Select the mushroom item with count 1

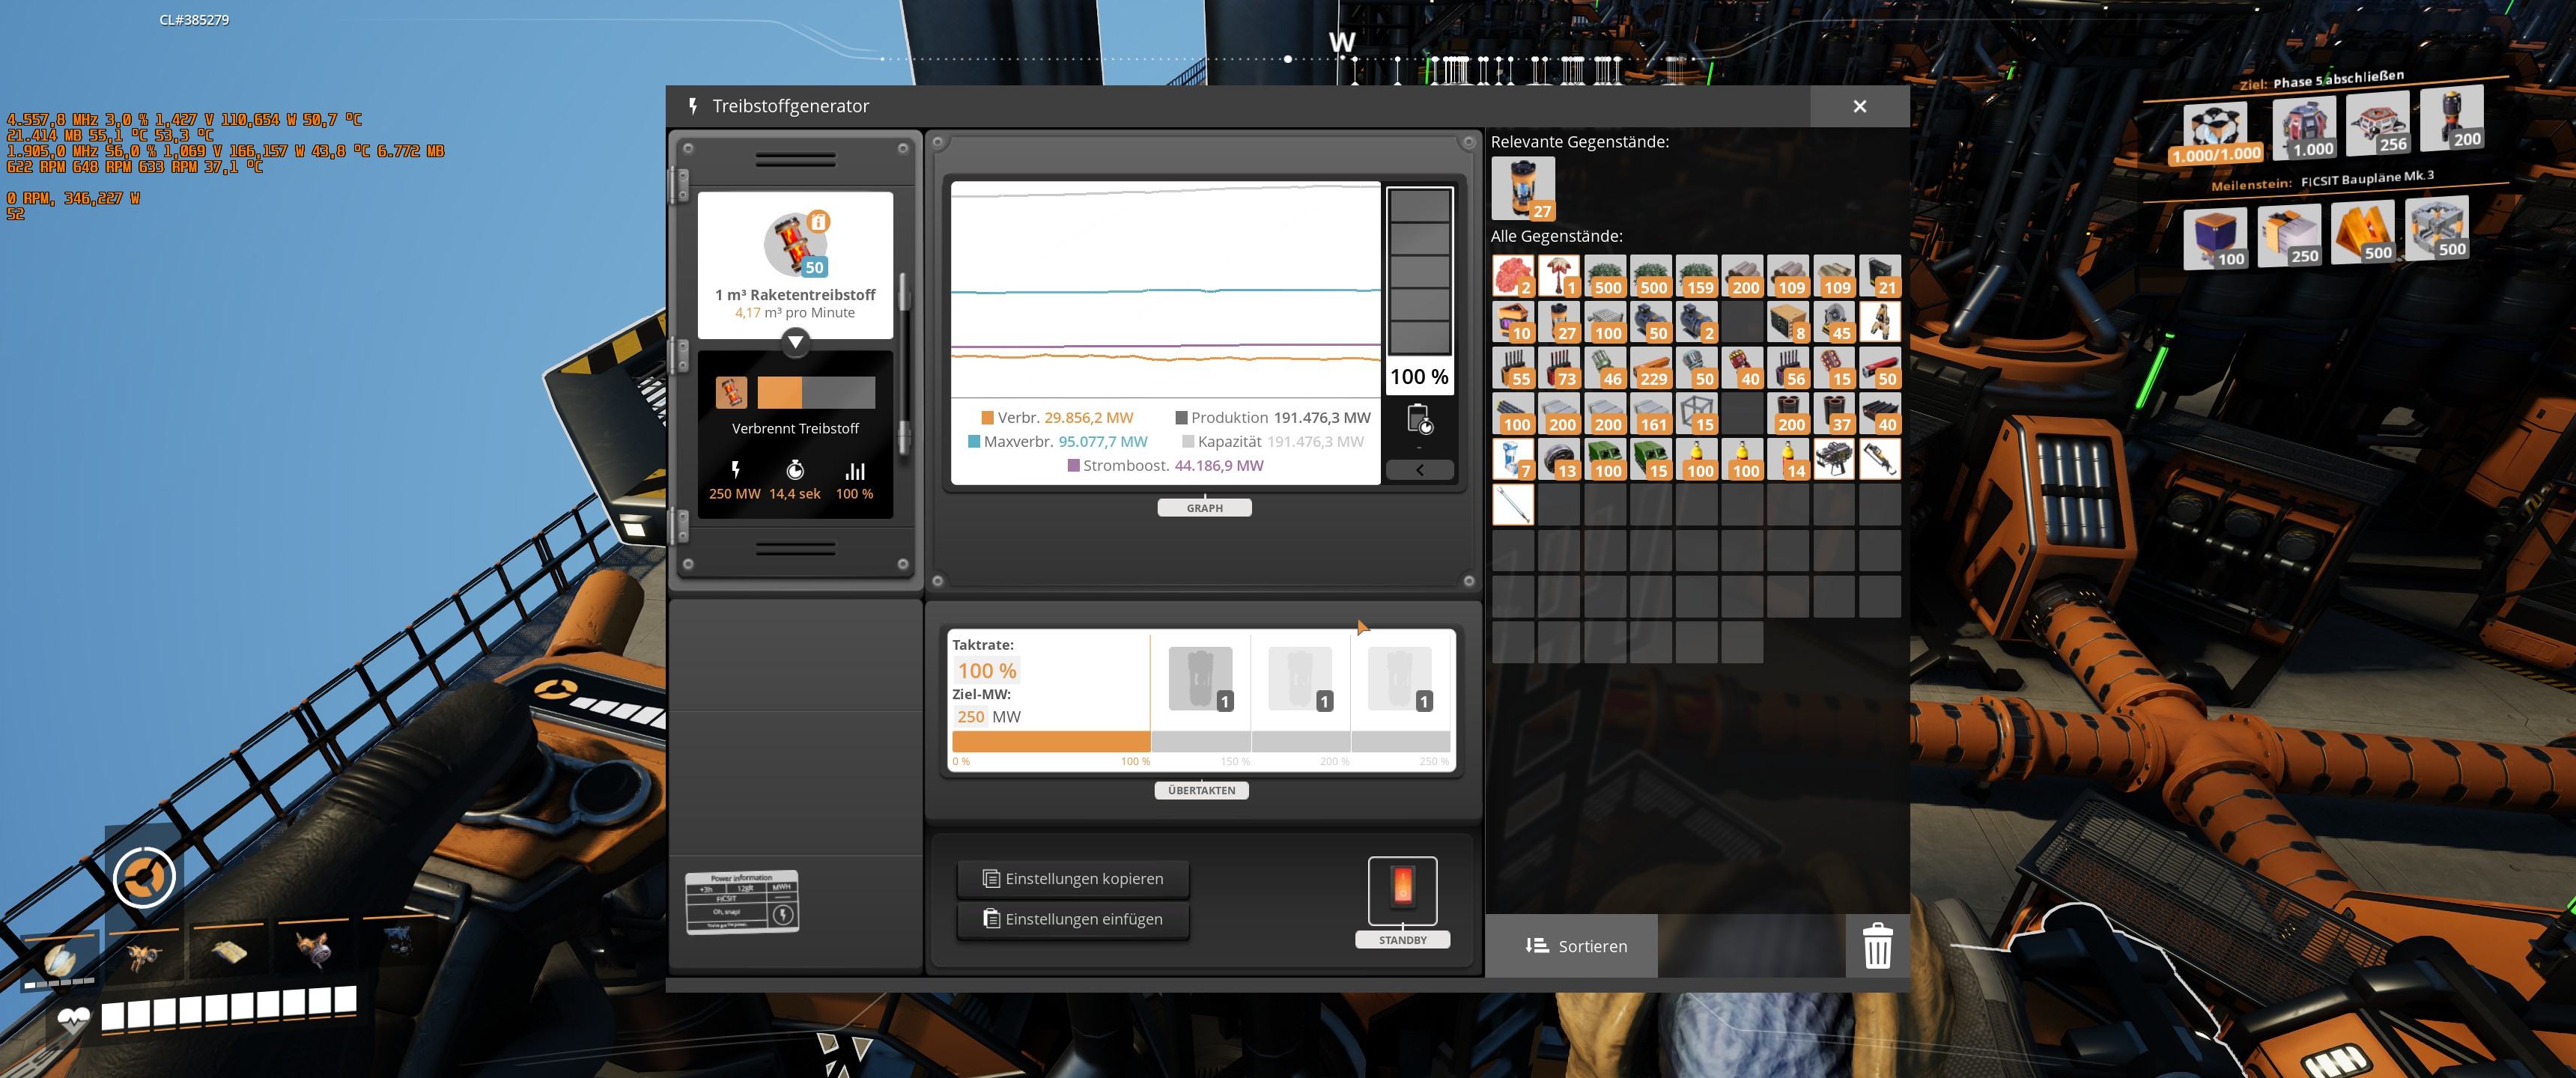(x=1559, y=276)
